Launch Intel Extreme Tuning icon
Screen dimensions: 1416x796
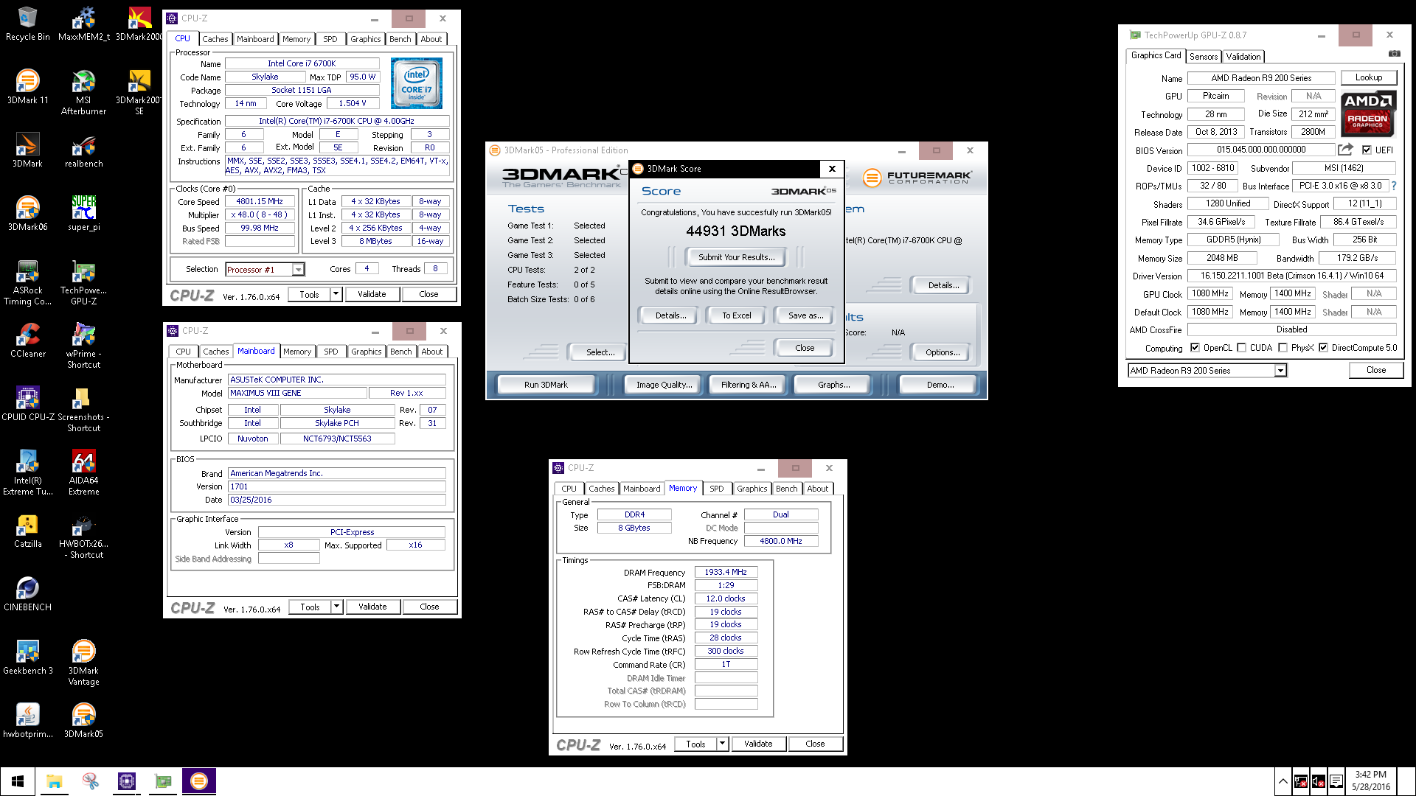point(27,472)
